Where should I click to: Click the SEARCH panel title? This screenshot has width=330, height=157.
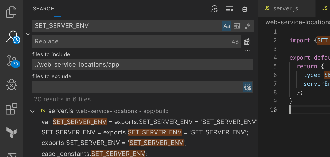point(44,9)
